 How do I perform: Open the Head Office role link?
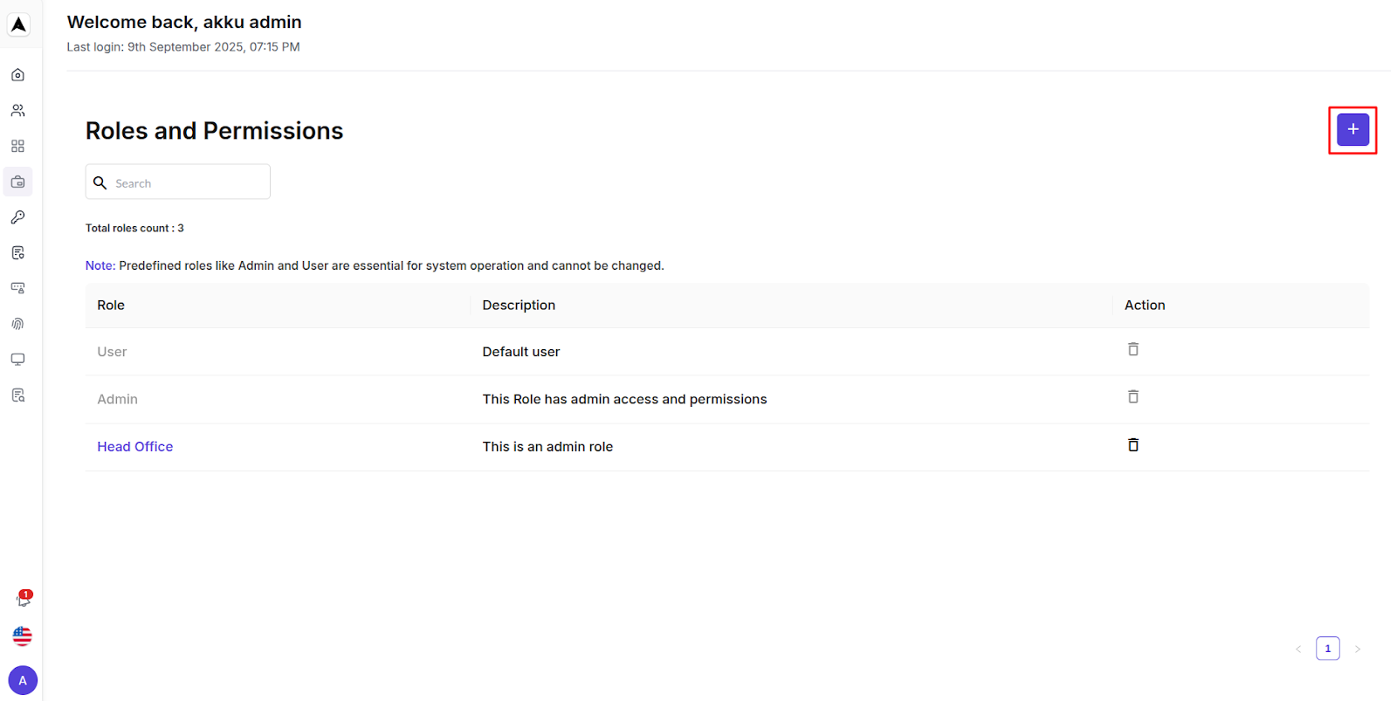click(x=135, y=447)
